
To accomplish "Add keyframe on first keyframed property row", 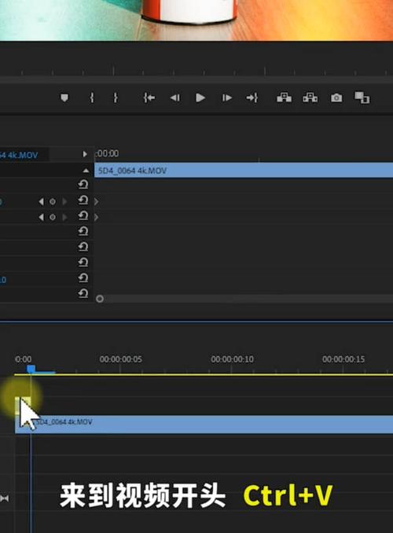I will tap(53, 201).
